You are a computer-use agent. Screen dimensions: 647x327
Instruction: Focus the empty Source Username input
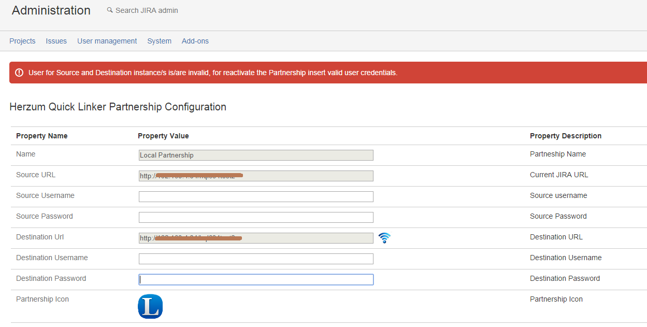256,196
